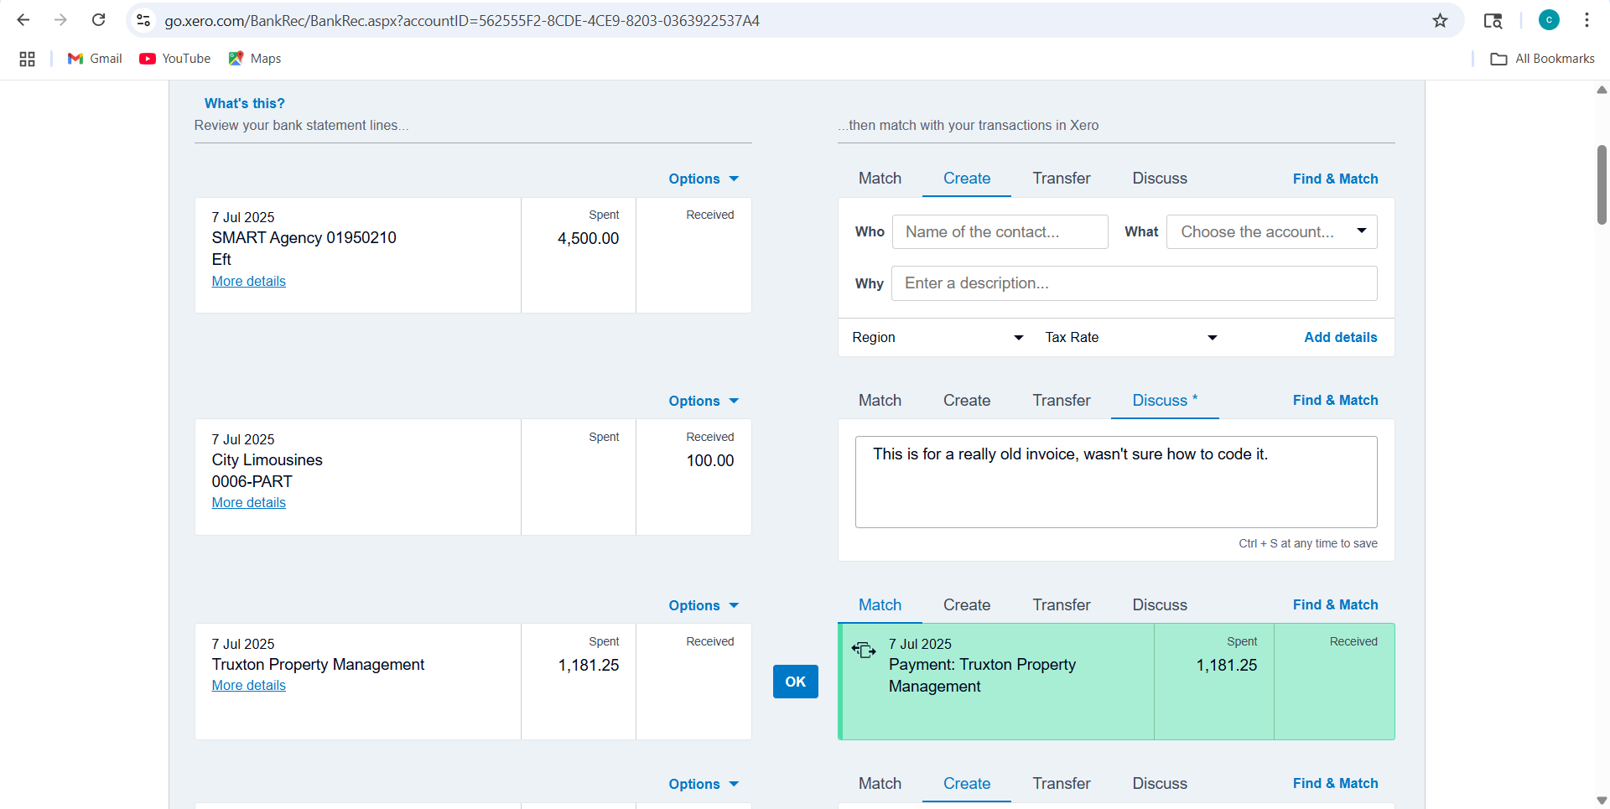Open More details for Truxton Property Management
This screenshot has width=1610, height=809.
[248, 686]
